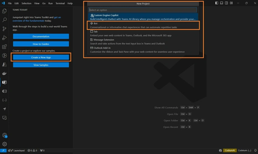This screenshot has height=154, width=258.
Task: Open the Manage gear icon
Action: tap(5, 144)
